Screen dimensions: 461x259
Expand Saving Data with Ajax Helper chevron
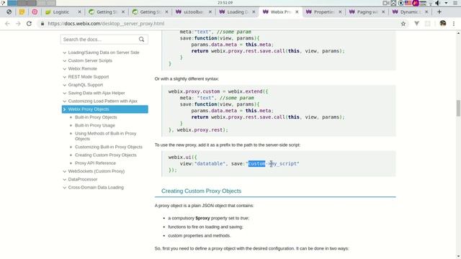pyautogui.click(x=64, y=93)
